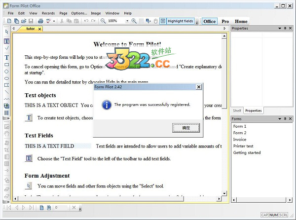This screenshot has width=296, height=220.
Task: Open the Options menu
Action: coord(79,13)
